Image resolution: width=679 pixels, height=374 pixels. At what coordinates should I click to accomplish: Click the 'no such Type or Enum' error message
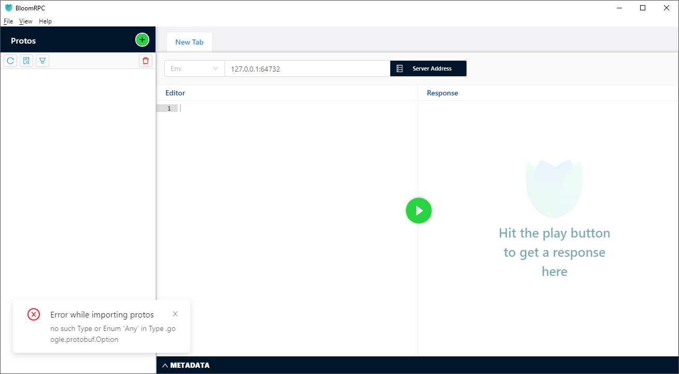point(113,334)
